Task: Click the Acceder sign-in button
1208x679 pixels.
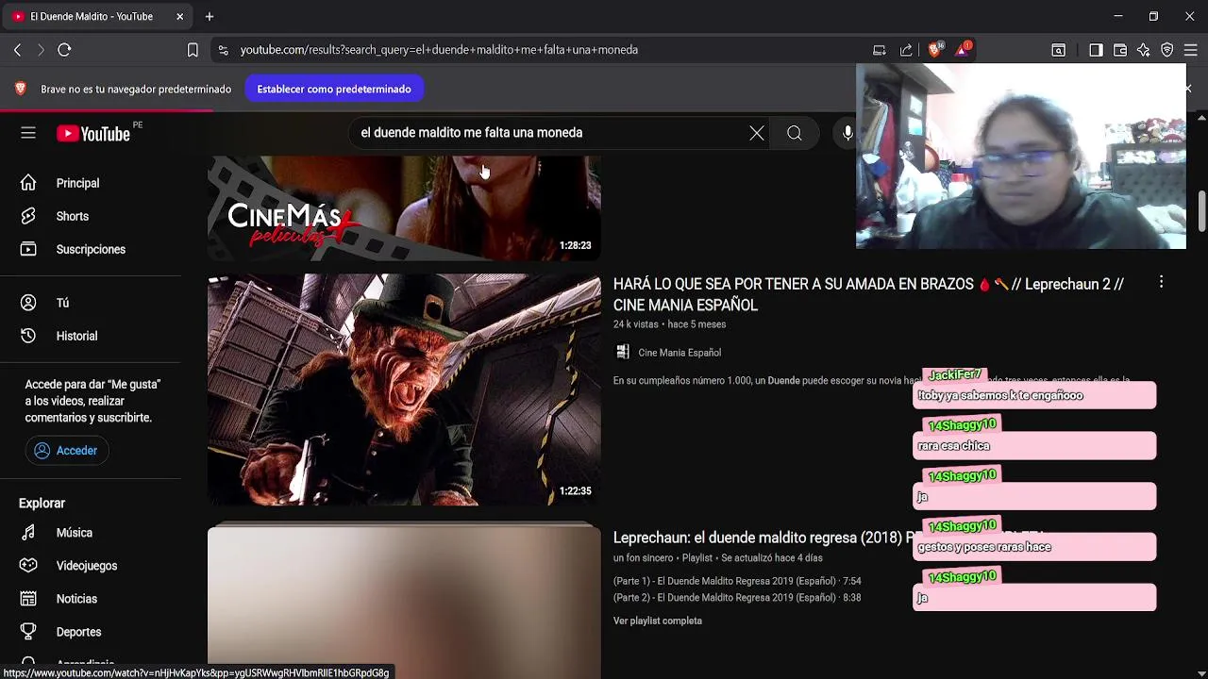Action: pyautogui.click(x=67, y=451)
